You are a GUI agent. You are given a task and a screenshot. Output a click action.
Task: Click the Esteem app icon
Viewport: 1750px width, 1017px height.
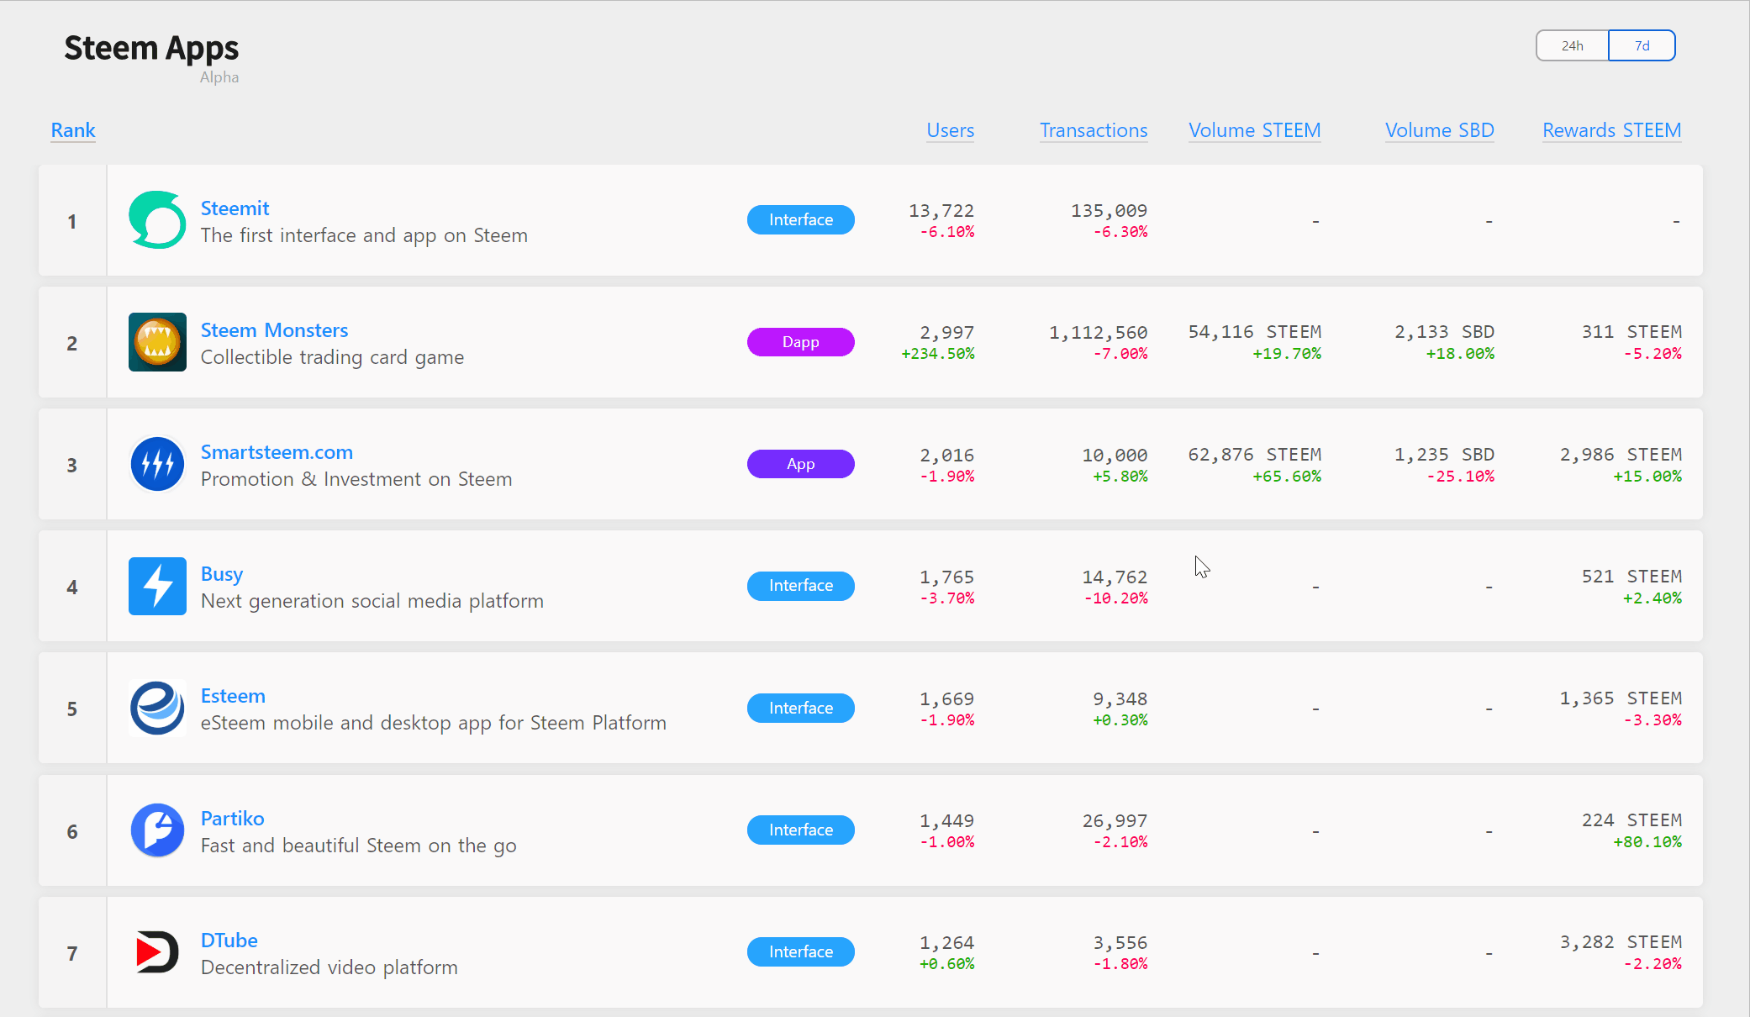coord(157,708)
